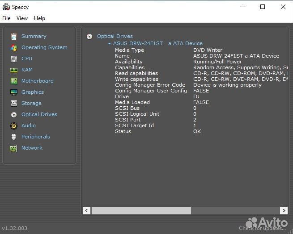
Task: Open the Audio section
Action: coord(28,125)
